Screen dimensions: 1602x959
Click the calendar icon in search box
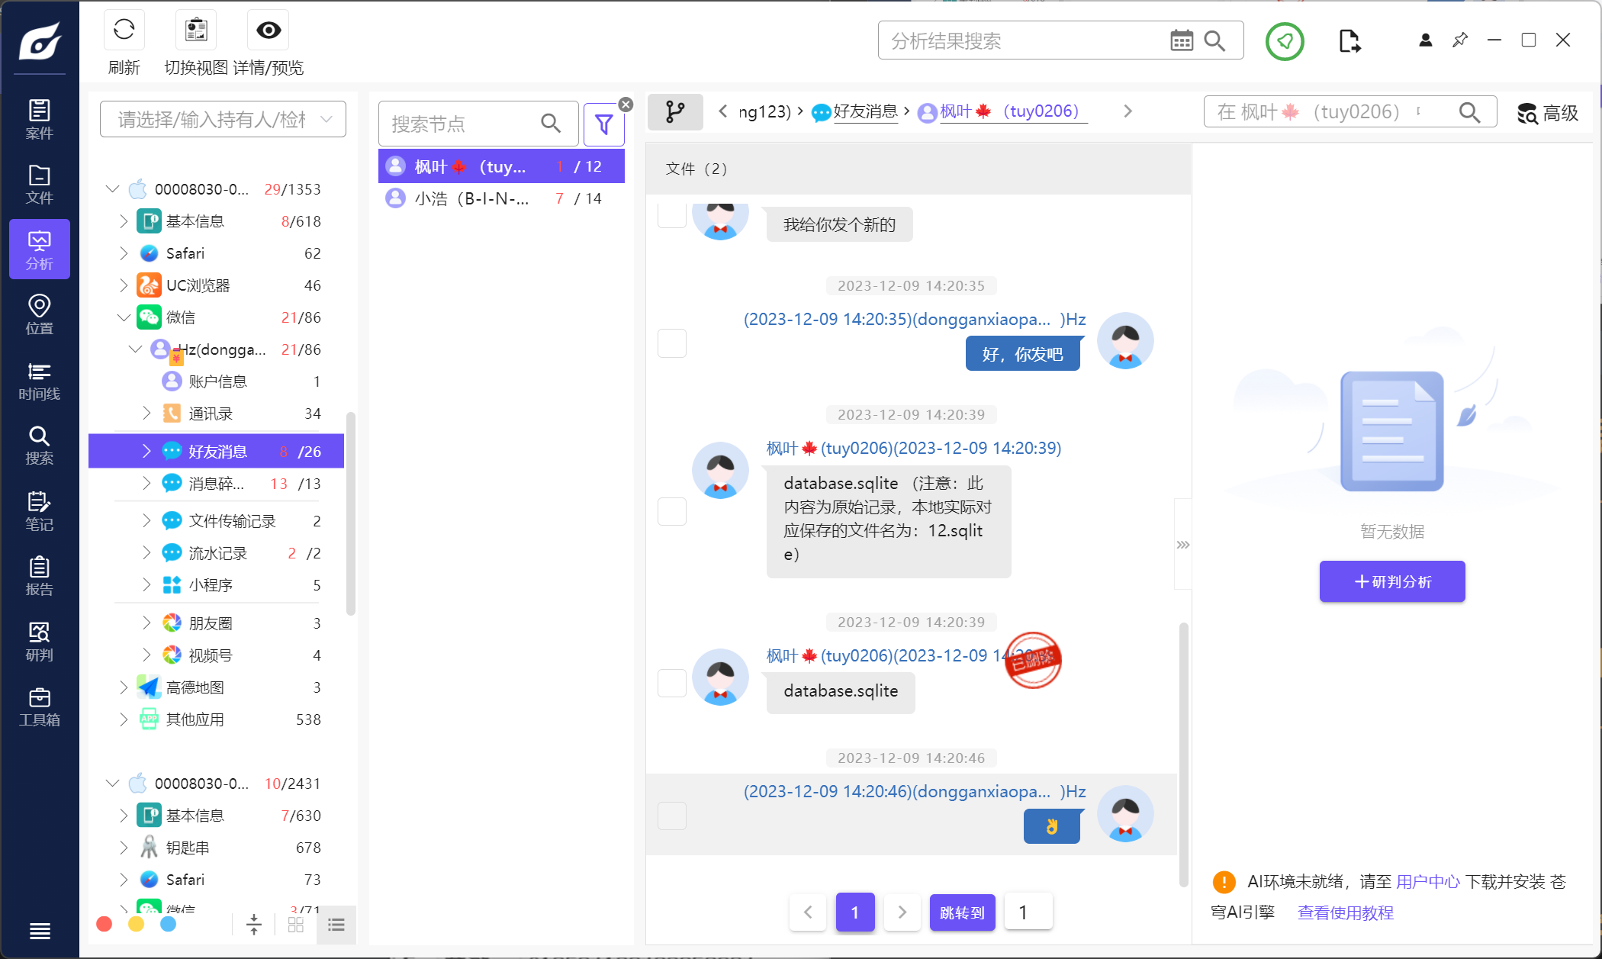1181,41
